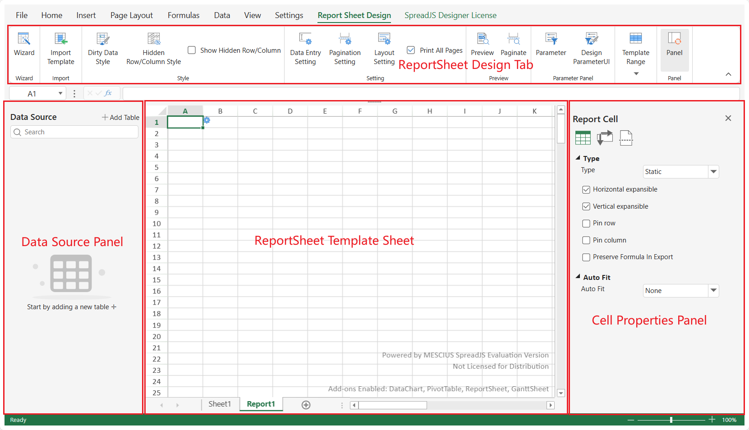Click the zoom slider handle
The height and width of the screenshot is (430, 749).
[671, 420]
